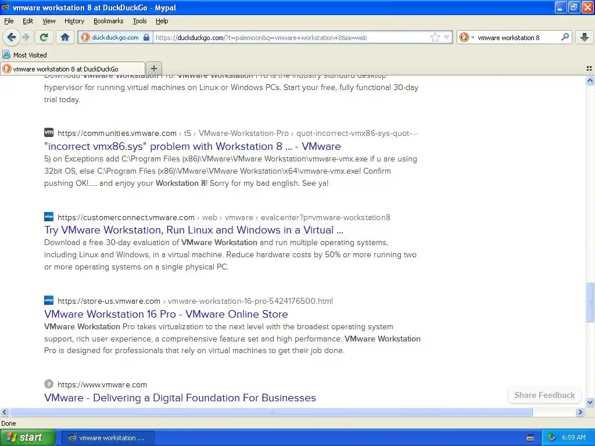
Task: Open the File menu
Action: [x=9, y=21]
